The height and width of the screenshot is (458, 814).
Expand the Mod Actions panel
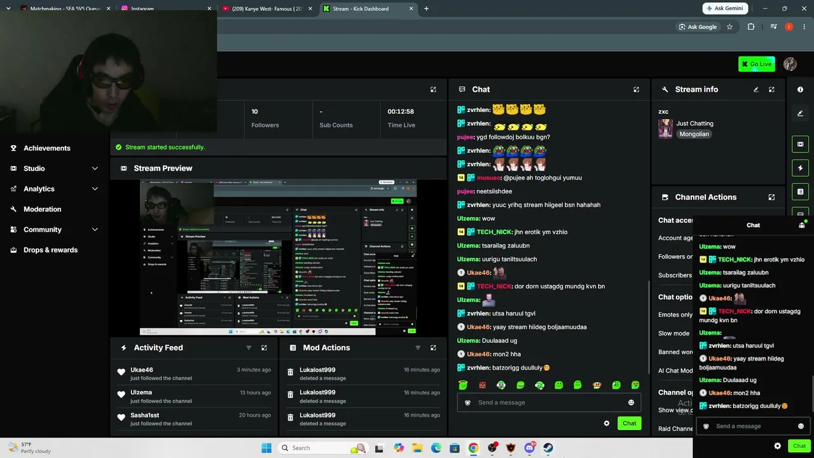point(433,348)
